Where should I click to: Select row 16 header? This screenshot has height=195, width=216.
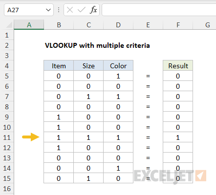[7, 189]
